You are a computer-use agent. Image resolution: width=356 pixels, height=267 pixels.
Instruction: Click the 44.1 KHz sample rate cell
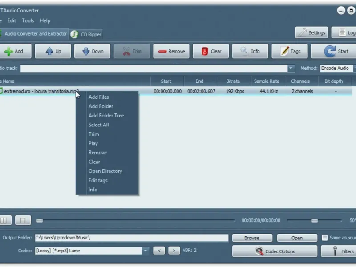(x=269, y=91)
